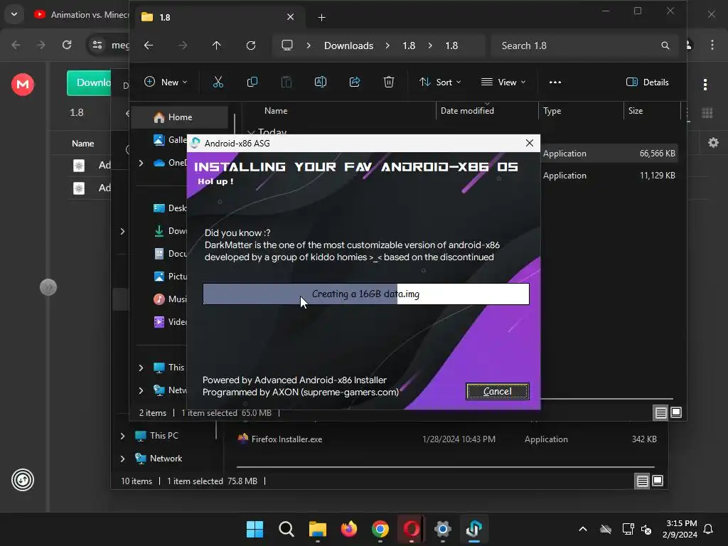Show hidden system tray icons
Image resolution: width=728 pixels, height=546 pixels.
point(583,529)
